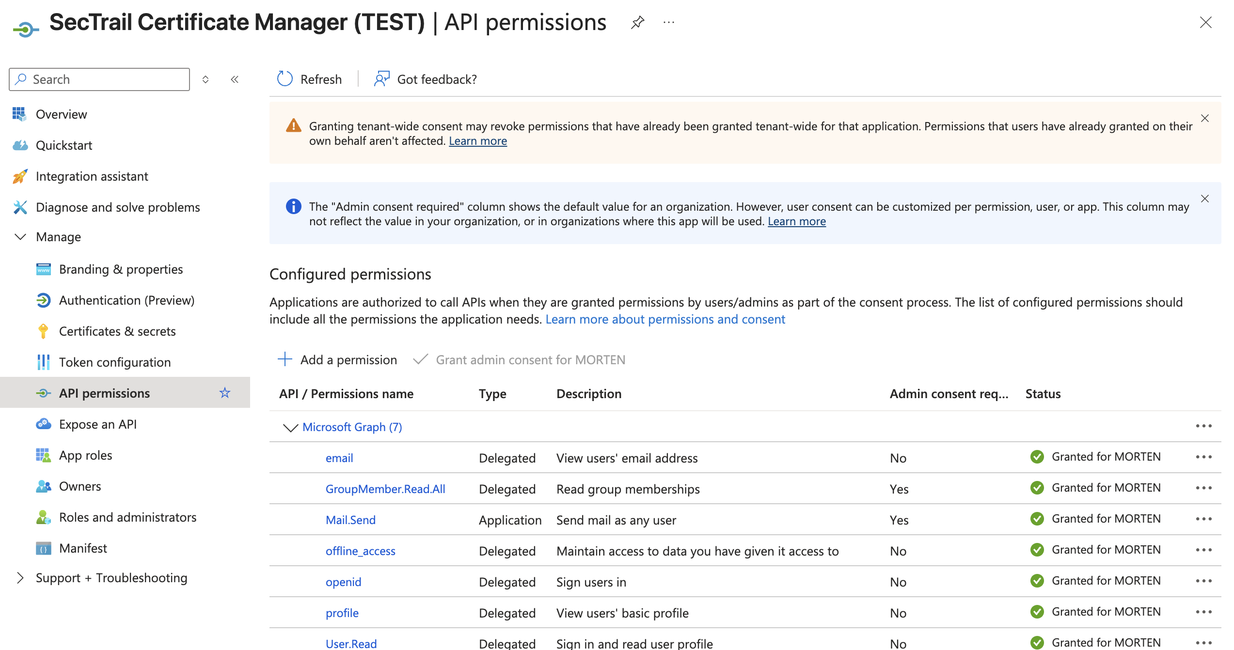Click granted checkmark icon in Mail.Send row
The width and height of the screenshot is (1234, 650).
[1037, 519]
